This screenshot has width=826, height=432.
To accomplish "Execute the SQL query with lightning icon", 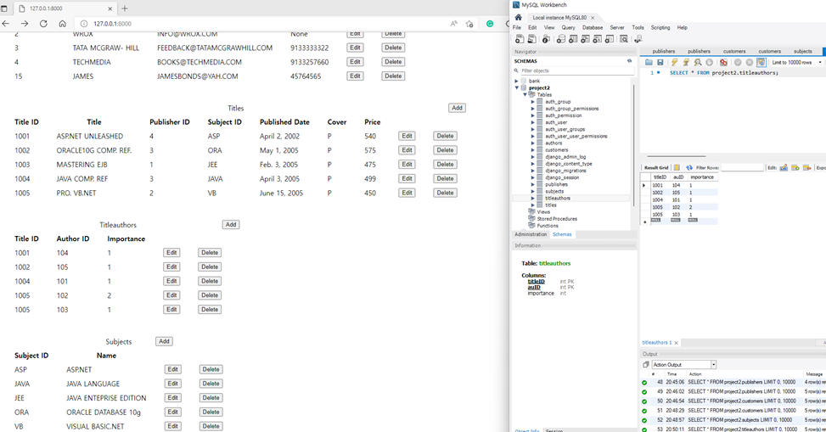I will [674, 62].
